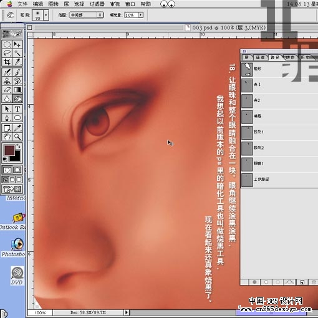
Task: Select the Clone Stamp tool
Action: coord(7,80)
